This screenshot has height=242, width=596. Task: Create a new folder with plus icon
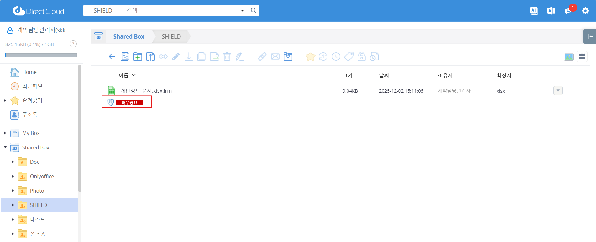[x=138, y=56]
